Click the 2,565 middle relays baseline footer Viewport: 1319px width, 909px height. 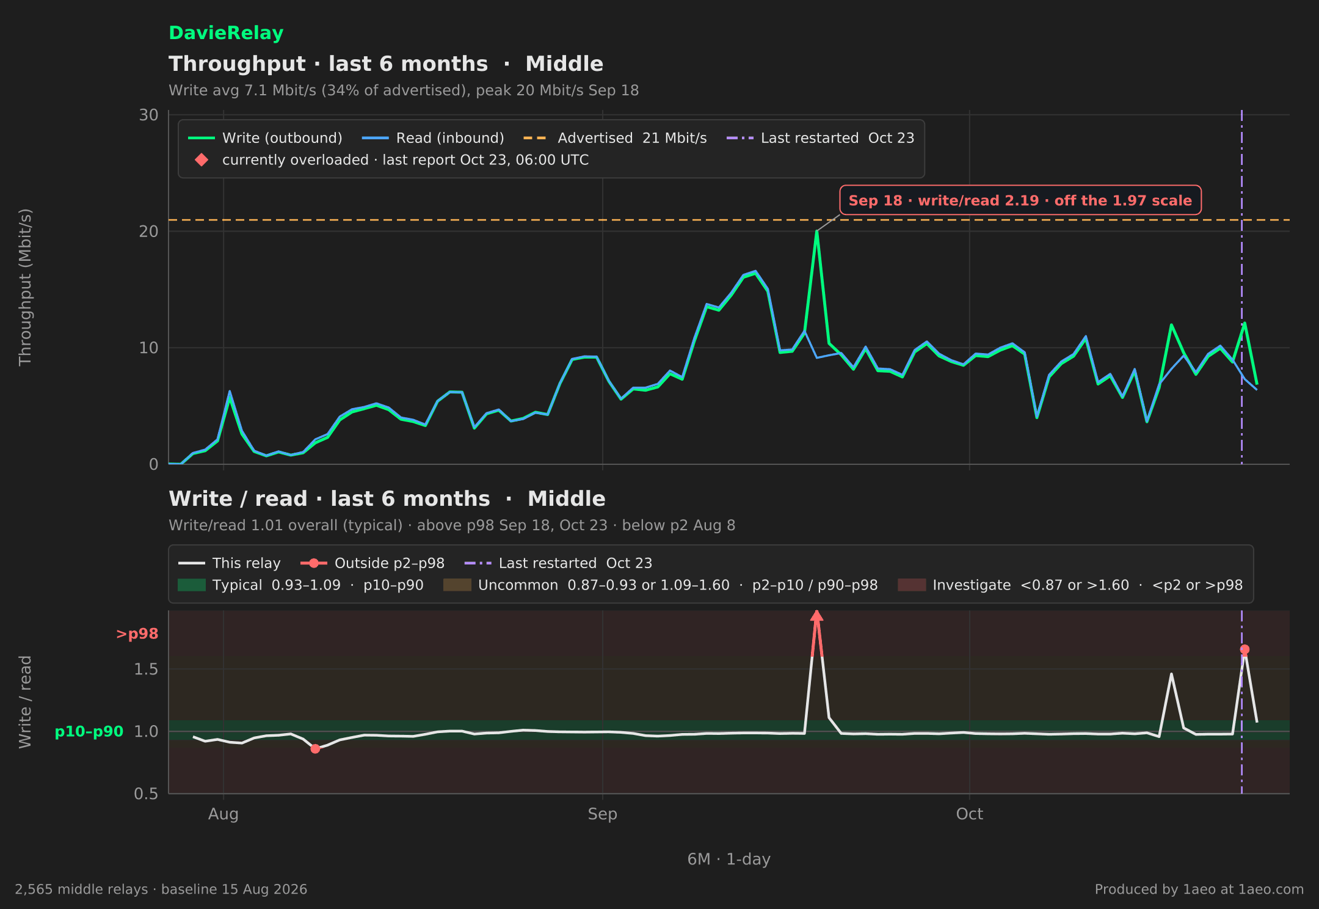pyautogui.click(x=161, y=889)
